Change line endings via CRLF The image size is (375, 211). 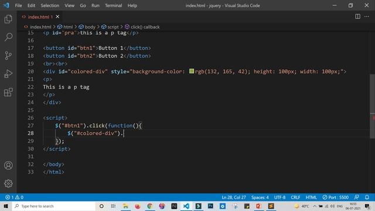295,198
